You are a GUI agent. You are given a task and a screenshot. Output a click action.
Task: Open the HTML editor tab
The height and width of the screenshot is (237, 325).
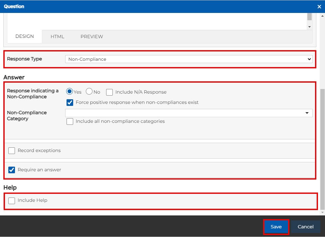click(57, 37)
